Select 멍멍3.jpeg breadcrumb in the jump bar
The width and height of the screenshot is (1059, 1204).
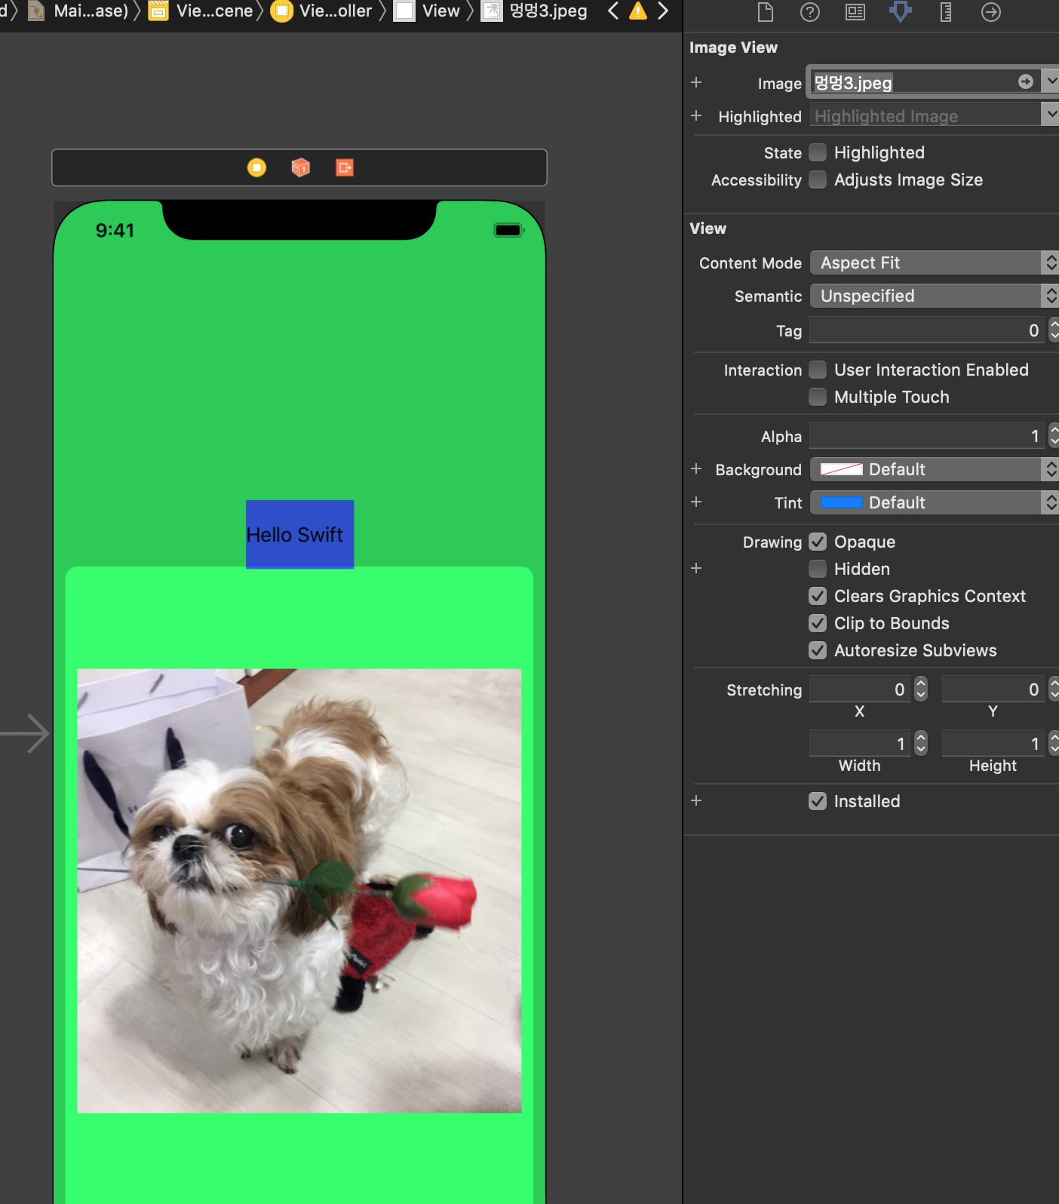(536, 11)
